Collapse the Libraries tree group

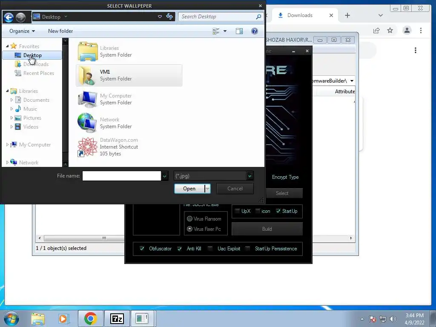point(7,91)
